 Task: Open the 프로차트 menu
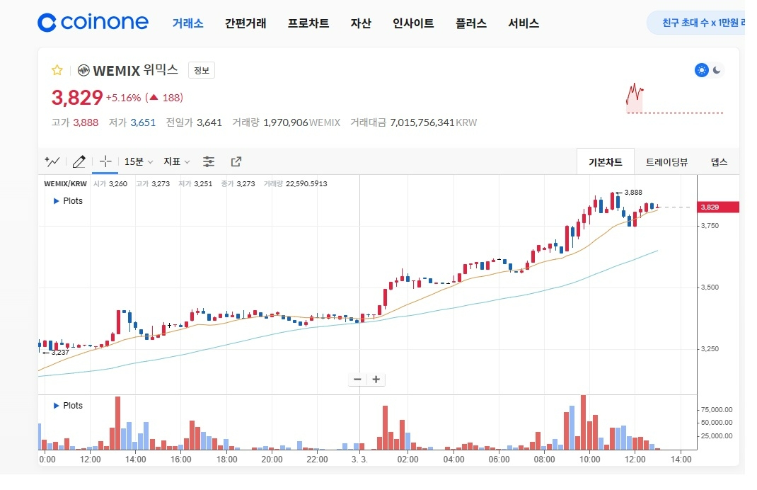click(x=308, y=23)
